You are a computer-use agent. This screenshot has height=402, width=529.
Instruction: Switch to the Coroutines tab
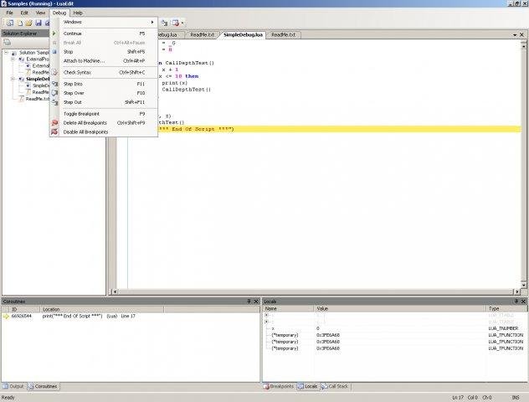coord(44,386)
